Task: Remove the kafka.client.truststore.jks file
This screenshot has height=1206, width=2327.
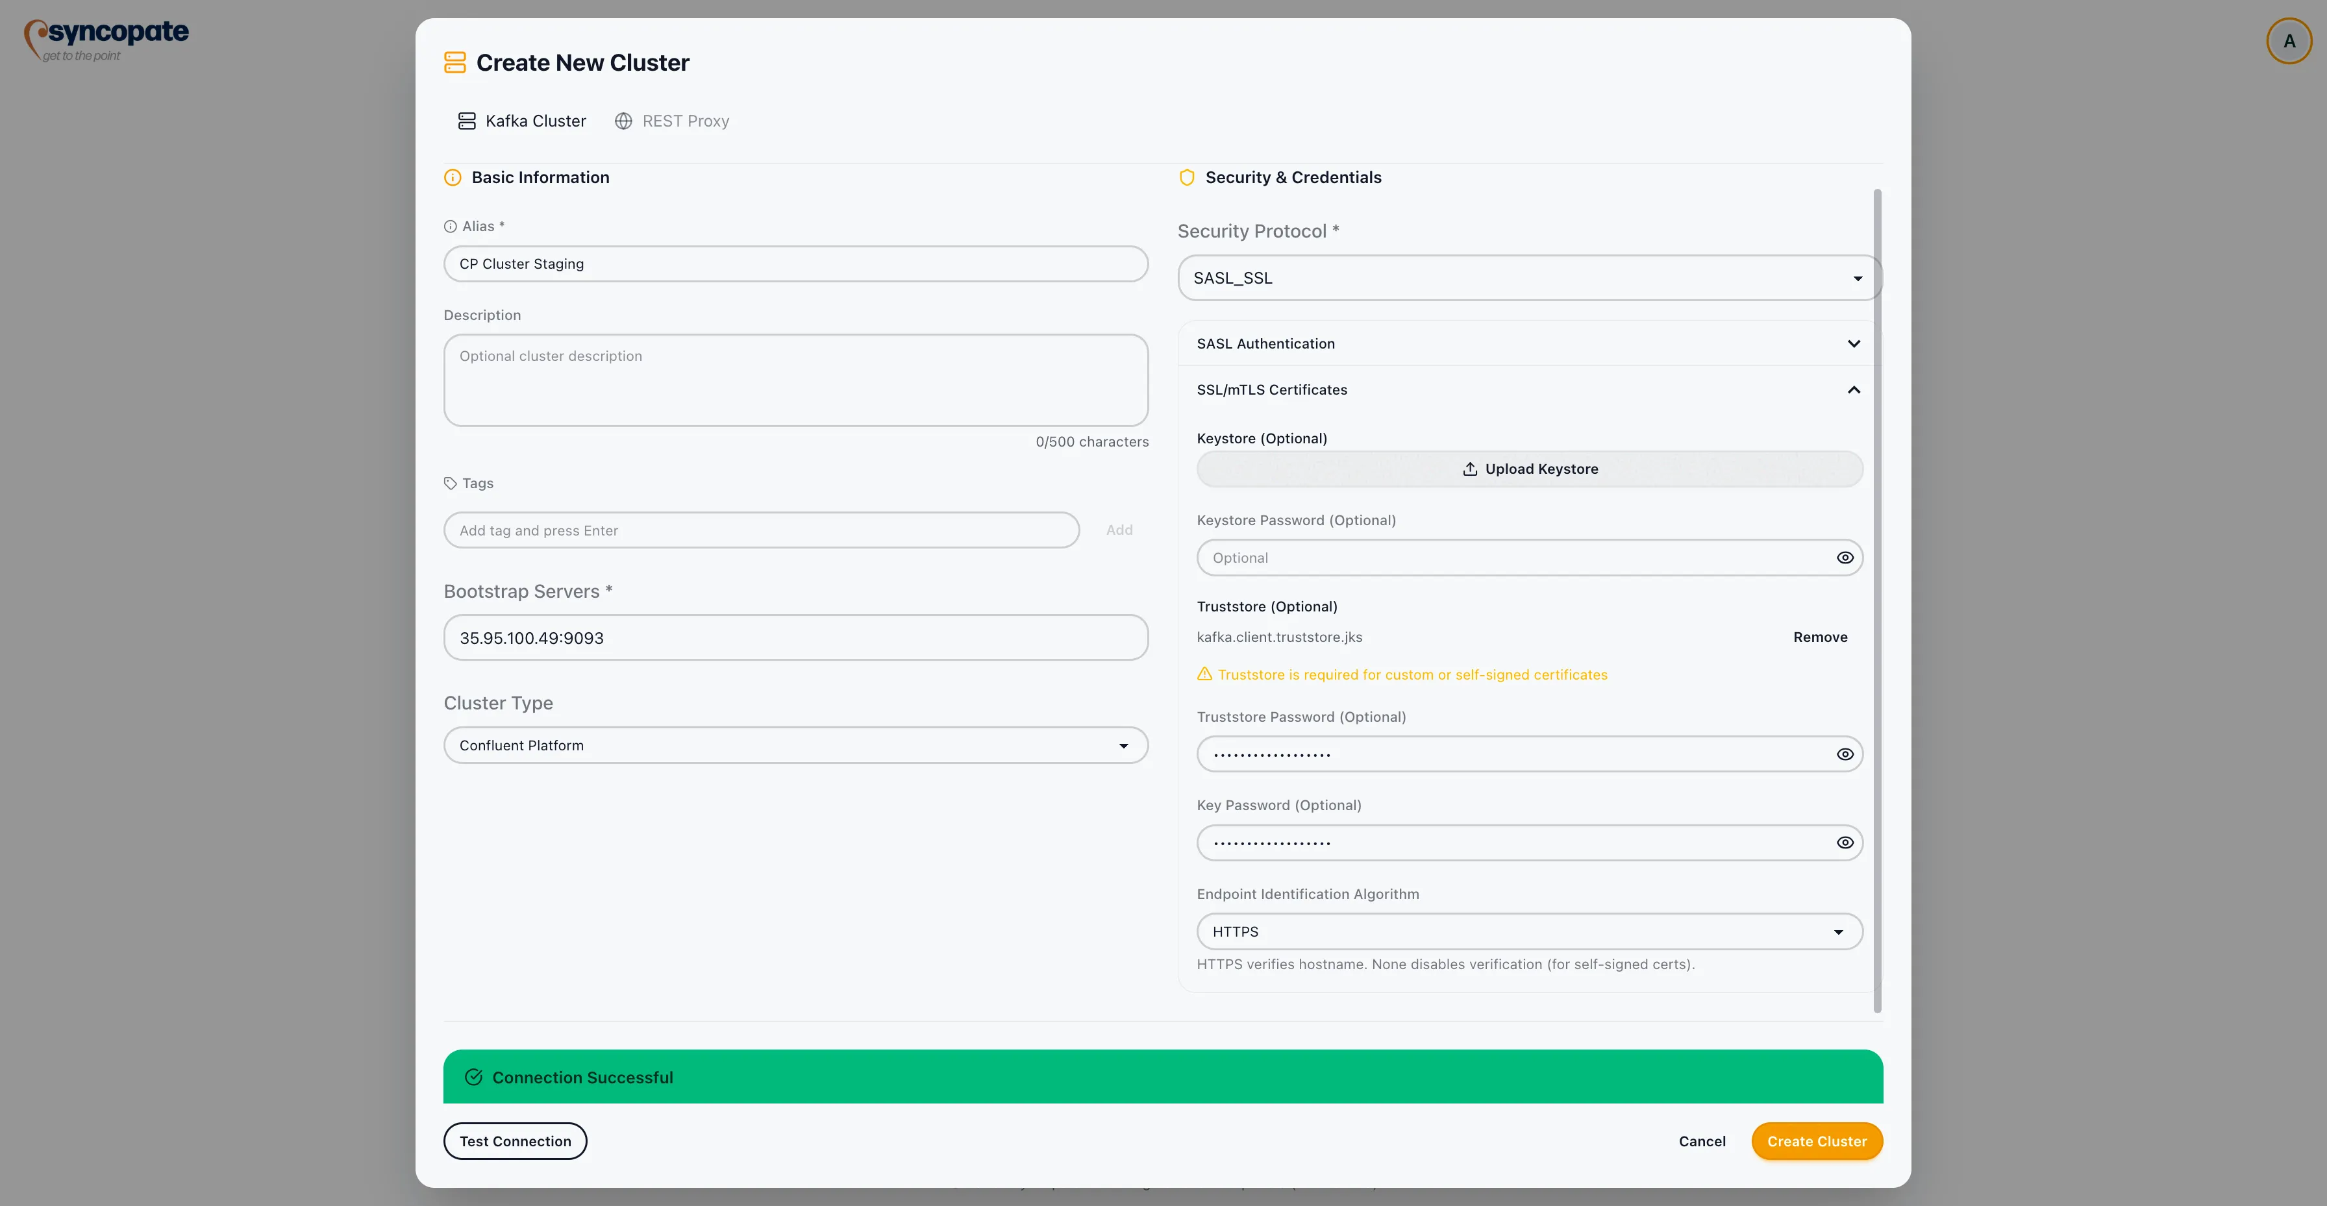Action: (1820, 637)
